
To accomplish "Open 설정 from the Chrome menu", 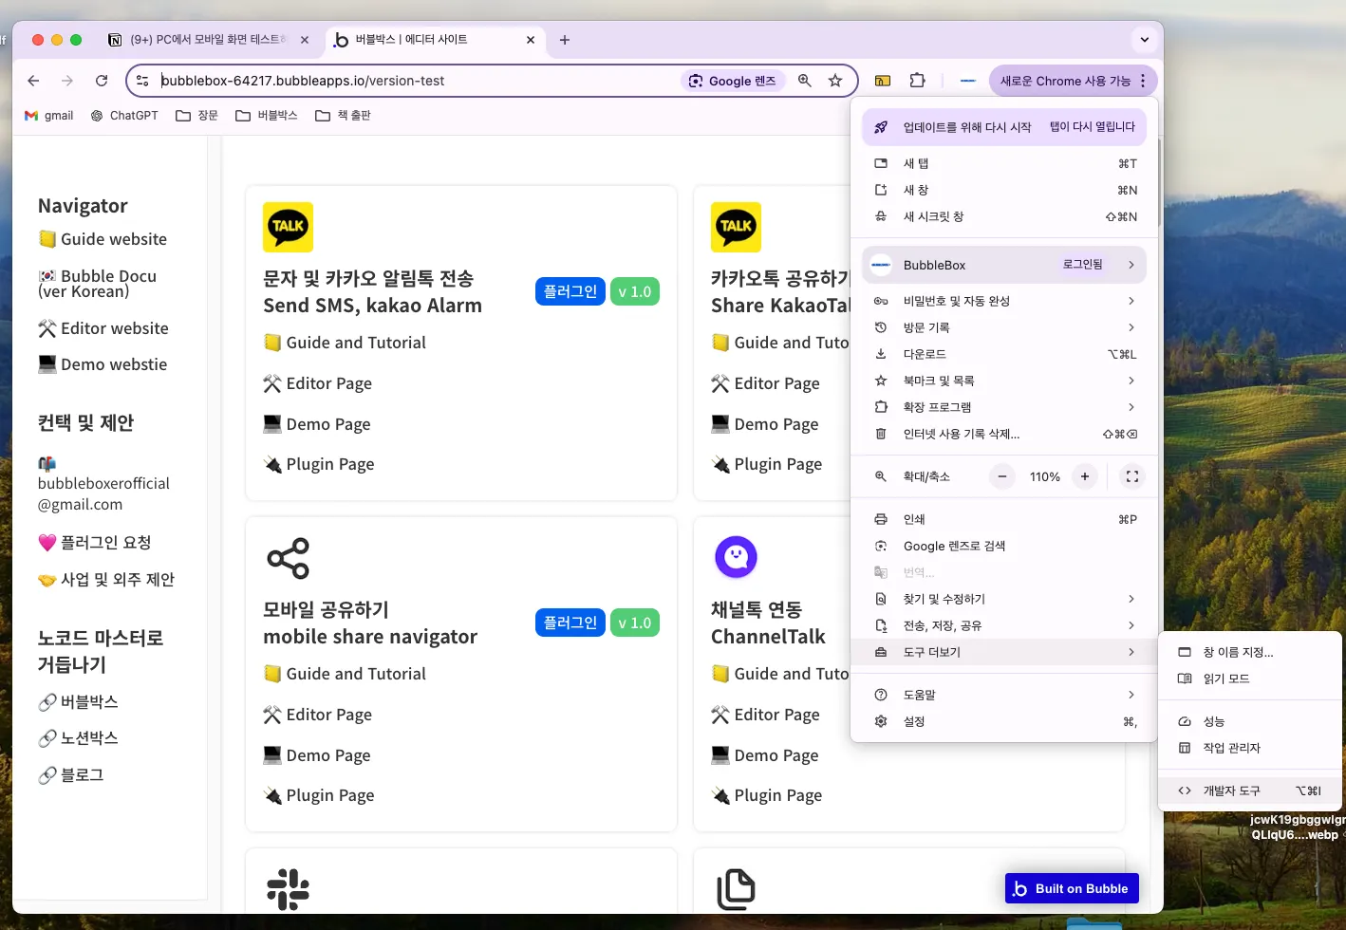I will click(1004, 721).
